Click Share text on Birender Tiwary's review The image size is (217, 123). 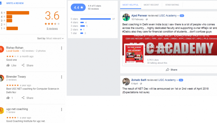30,98
